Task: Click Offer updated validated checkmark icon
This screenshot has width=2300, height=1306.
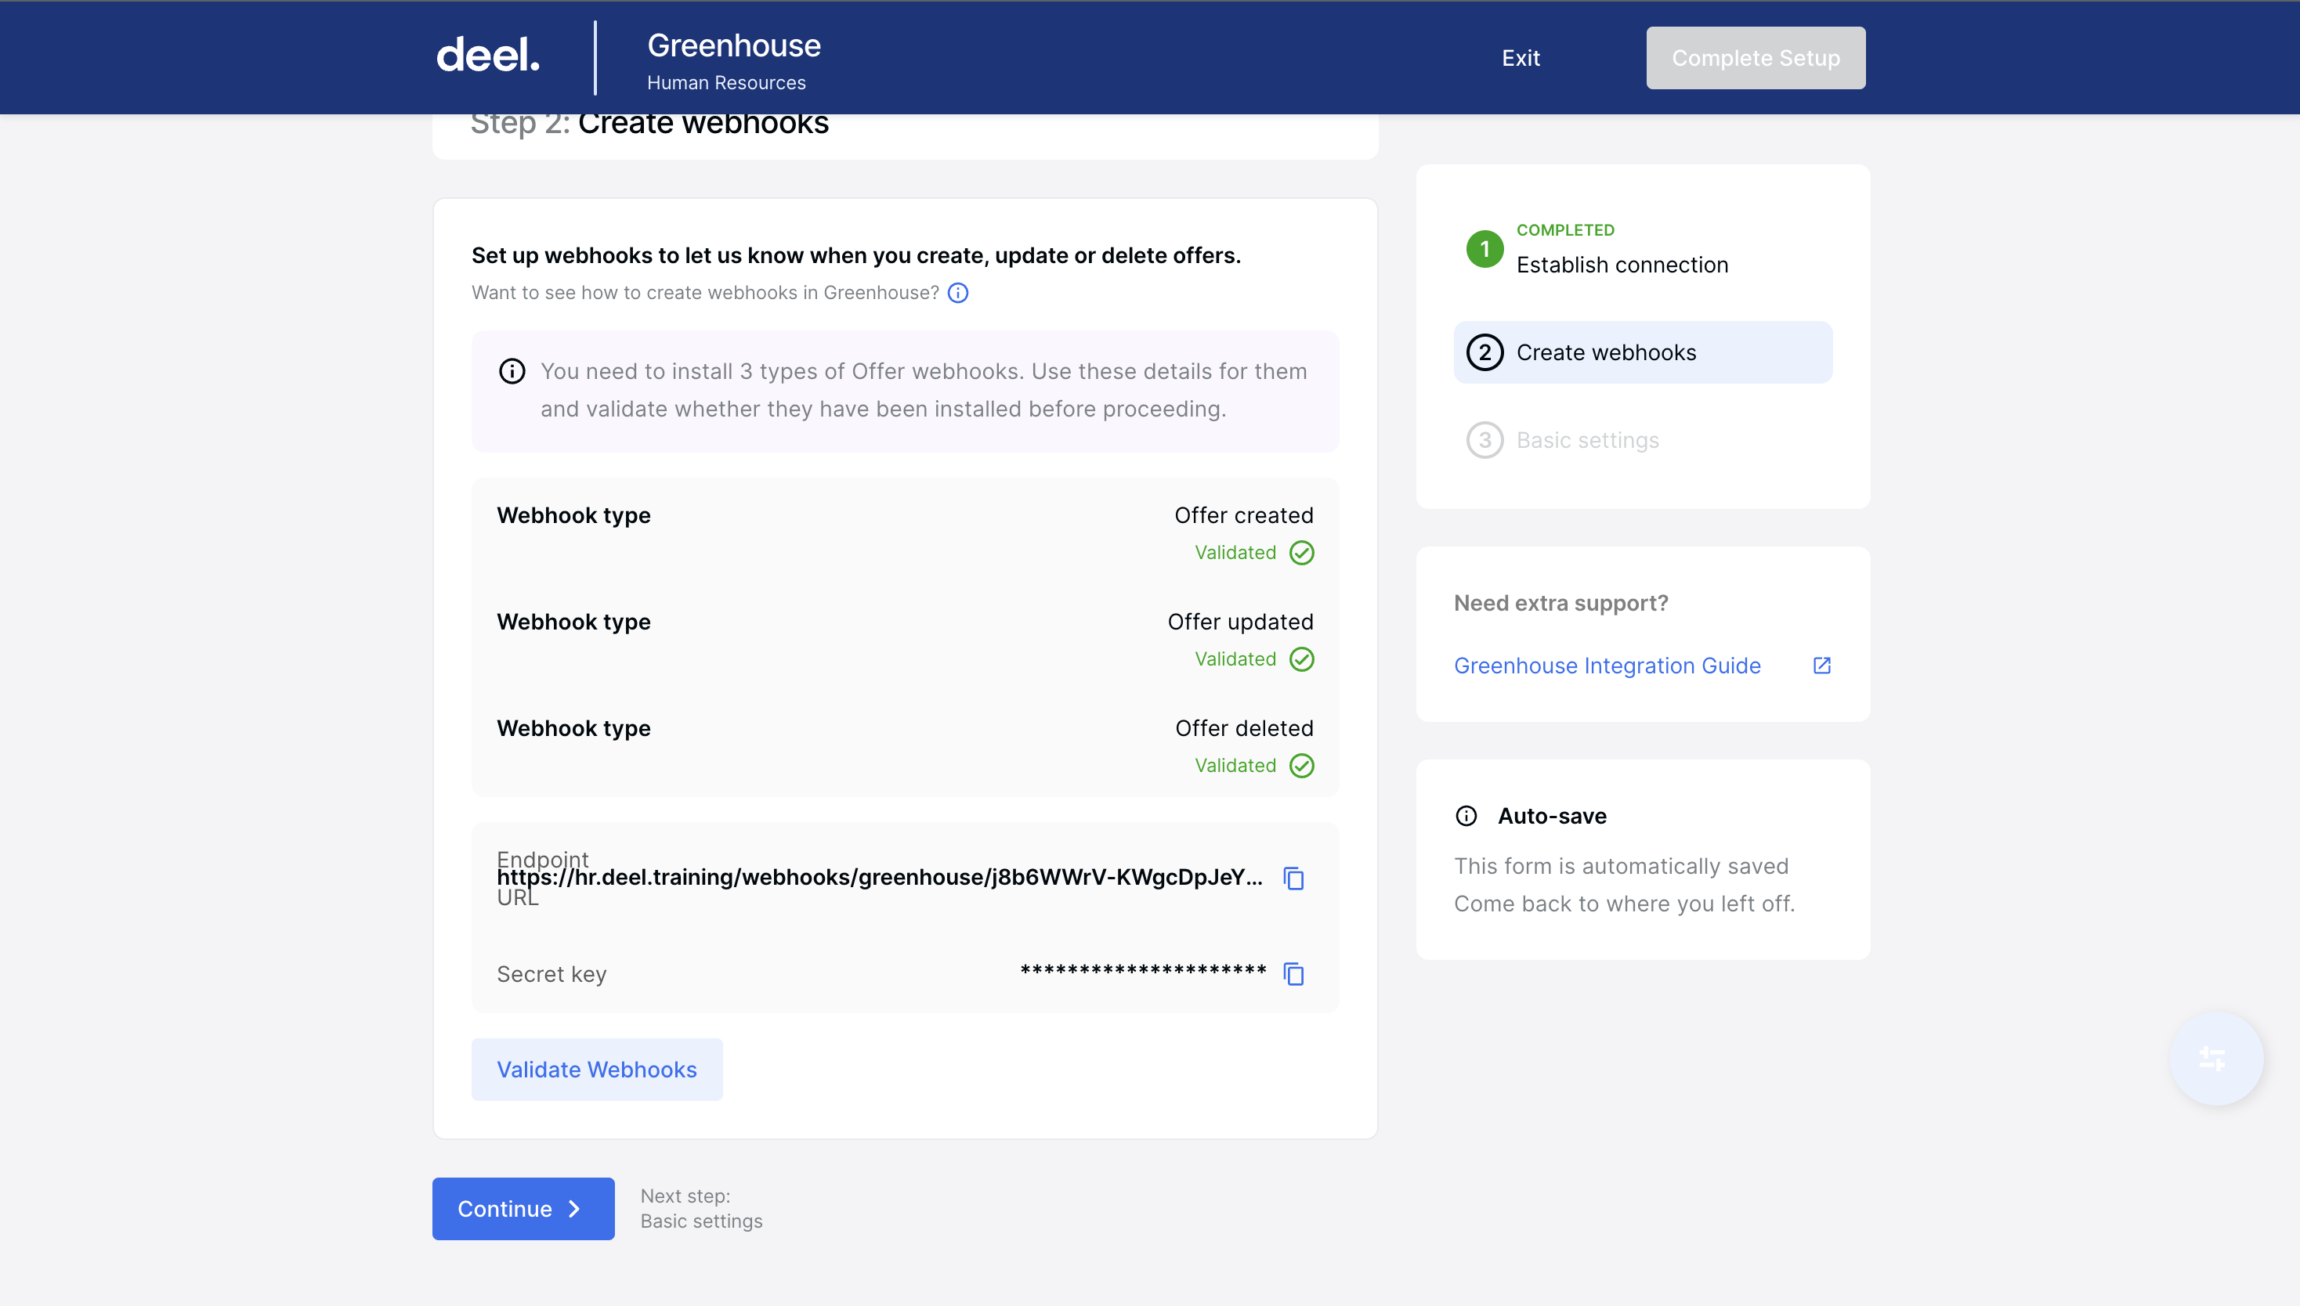Action: (x=1301, y=659)
